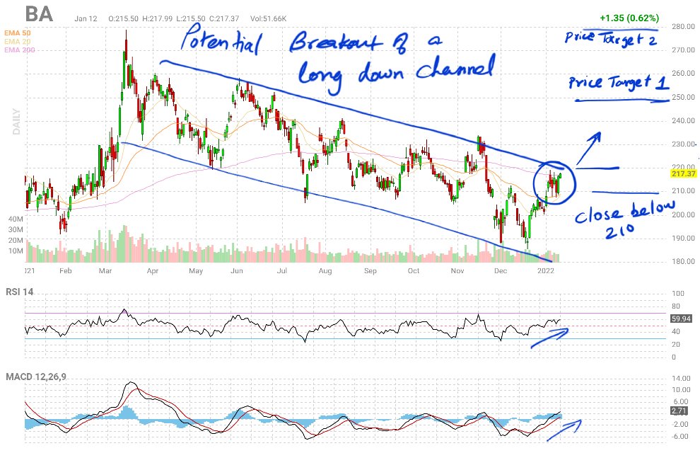This screenshot has height=453, width=700.
Task: Click the May month label
Action: (x=196, y=270)
